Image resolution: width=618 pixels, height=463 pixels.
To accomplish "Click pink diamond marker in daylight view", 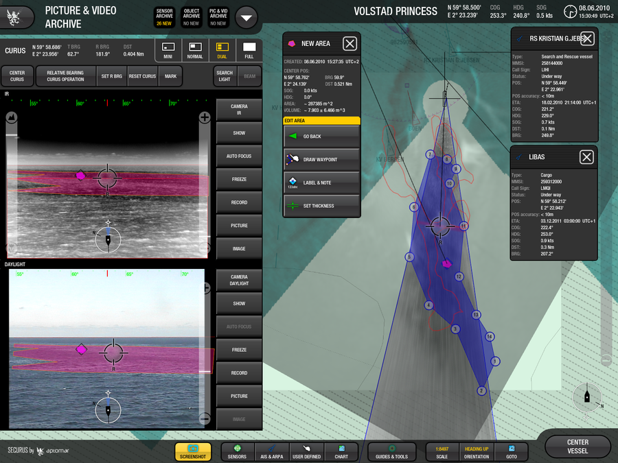I will tap(81, 349).
